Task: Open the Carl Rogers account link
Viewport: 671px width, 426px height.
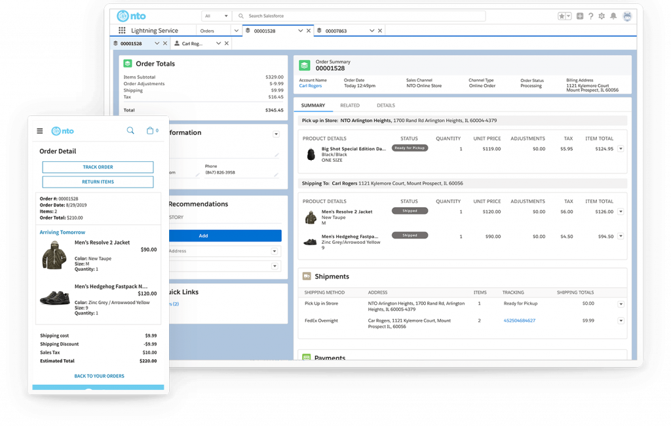Action: [309, 85]
